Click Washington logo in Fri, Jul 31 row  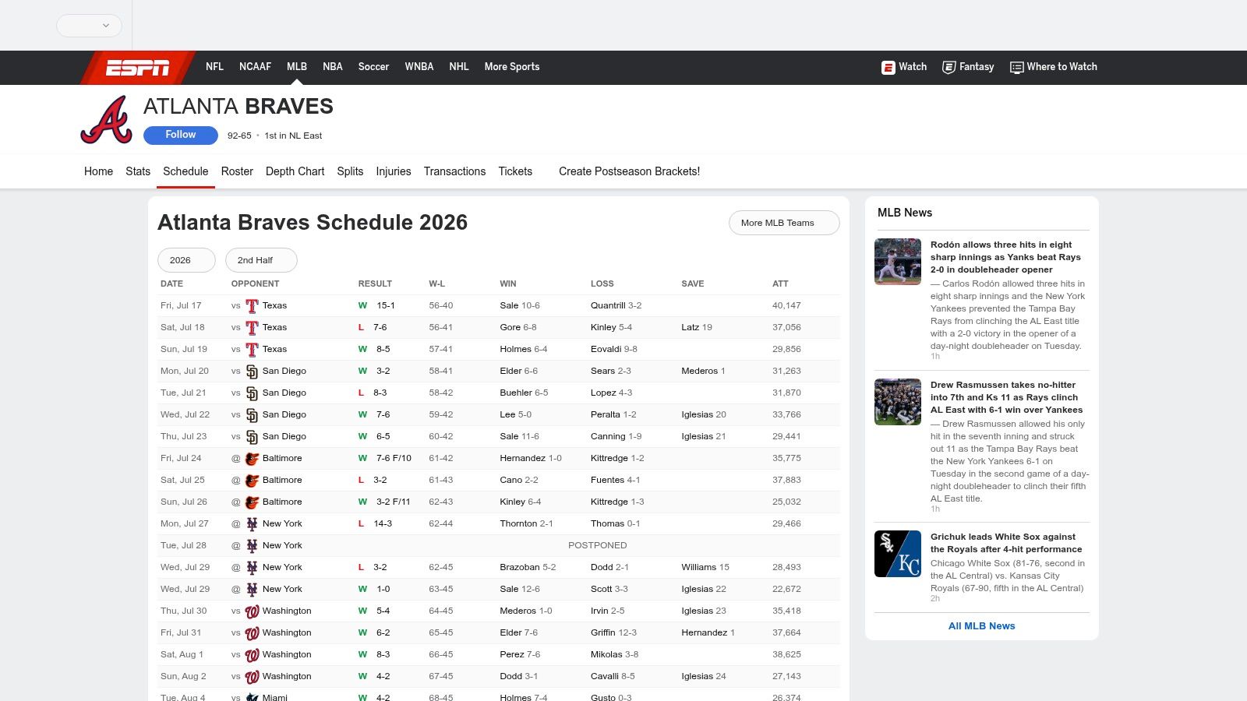pos(252,633)
